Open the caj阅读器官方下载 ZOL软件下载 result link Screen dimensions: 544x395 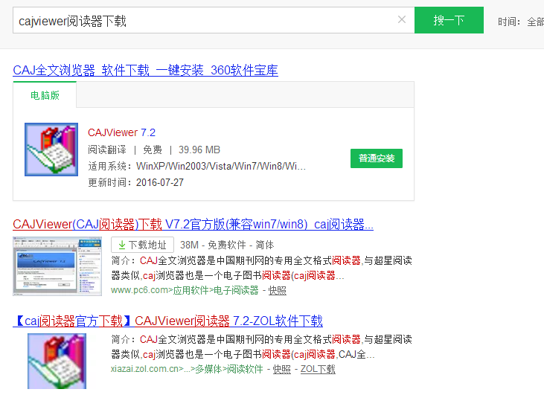(168, 321)
